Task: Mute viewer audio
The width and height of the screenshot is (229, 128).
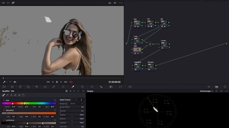Action: (x=15, y=82)
